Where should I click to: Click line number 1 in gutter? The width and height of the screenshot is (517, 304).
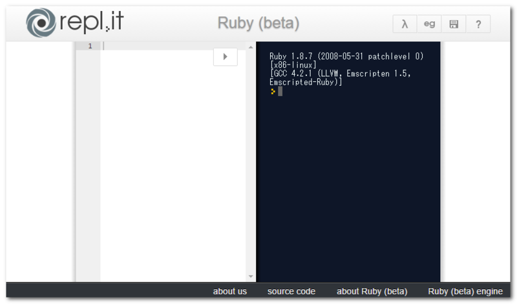90,46
